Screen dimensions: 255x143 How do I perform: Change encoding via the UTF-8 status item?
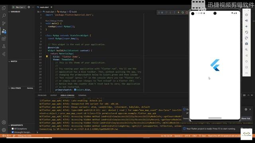click(187, 136)
